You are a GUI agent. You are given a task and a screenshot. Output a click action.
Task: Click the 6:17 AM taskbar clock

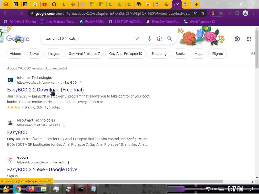(x=235, y=189)
